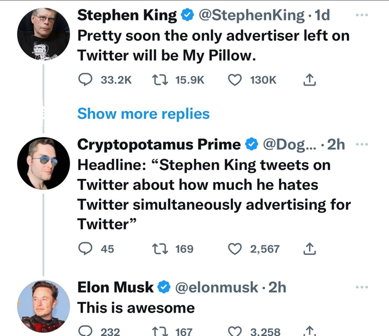The width and height of the screenshot is (389, 336).
Task: Like Stephen King's tweet about advertisers
Action: [236, 80]
